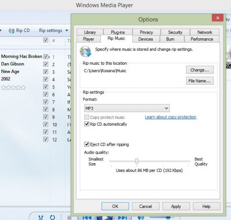The width and height of the screenshot is (231, 220).
Task: Click the artist name Dan Gibson
Action: (12, 64)
